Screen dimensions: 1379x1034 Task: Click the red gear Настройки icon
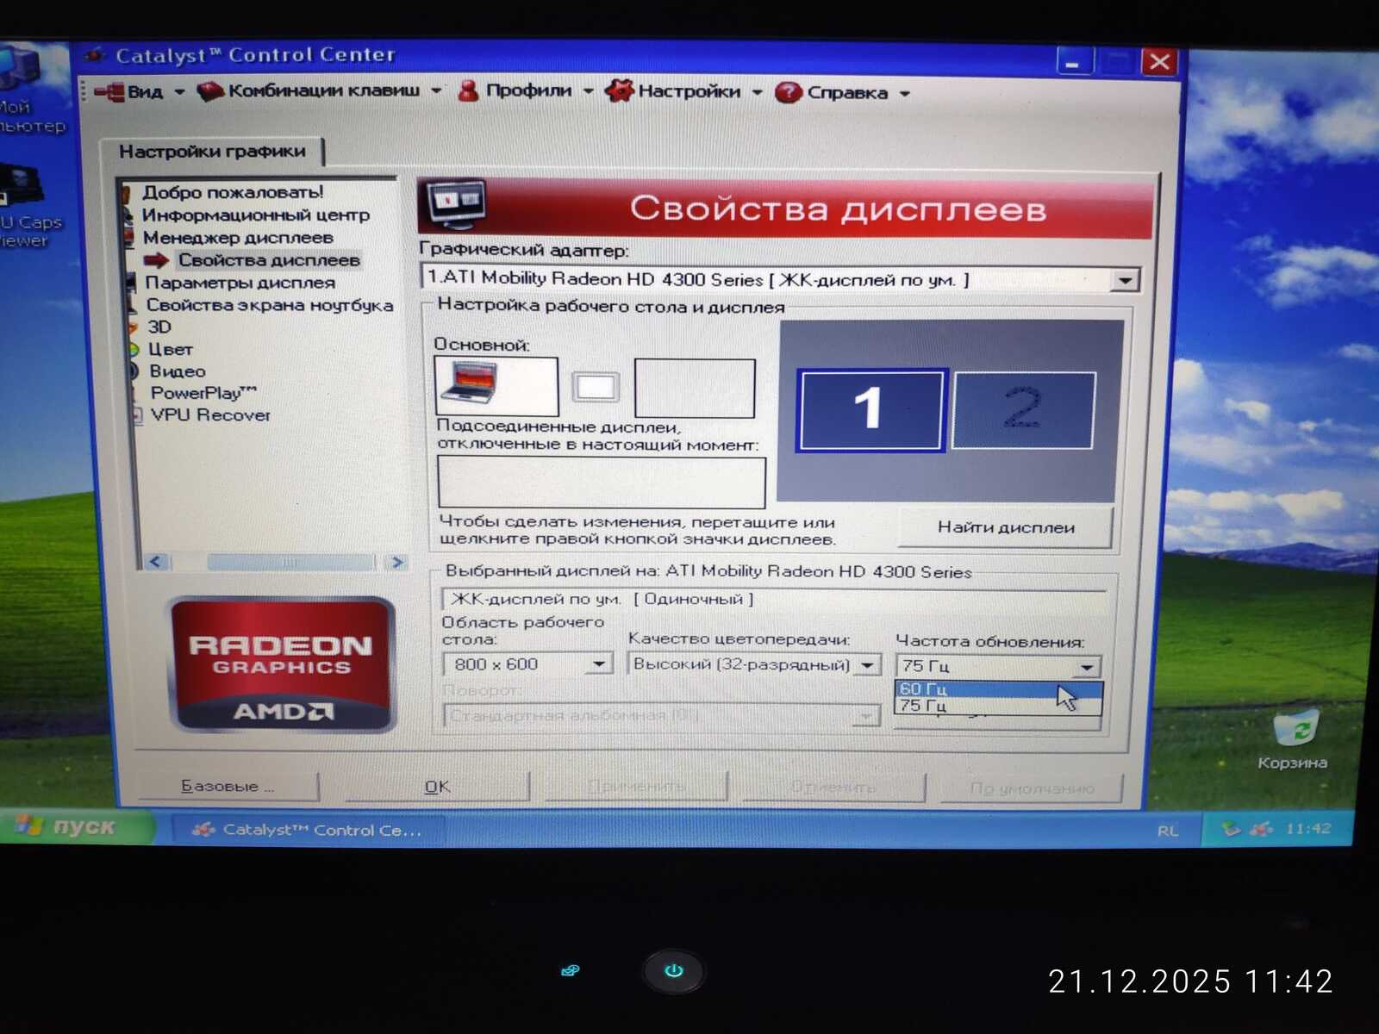[x=619, y=90]
